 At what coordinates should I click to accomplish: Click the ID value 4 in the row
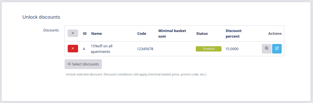click(84, 49)
